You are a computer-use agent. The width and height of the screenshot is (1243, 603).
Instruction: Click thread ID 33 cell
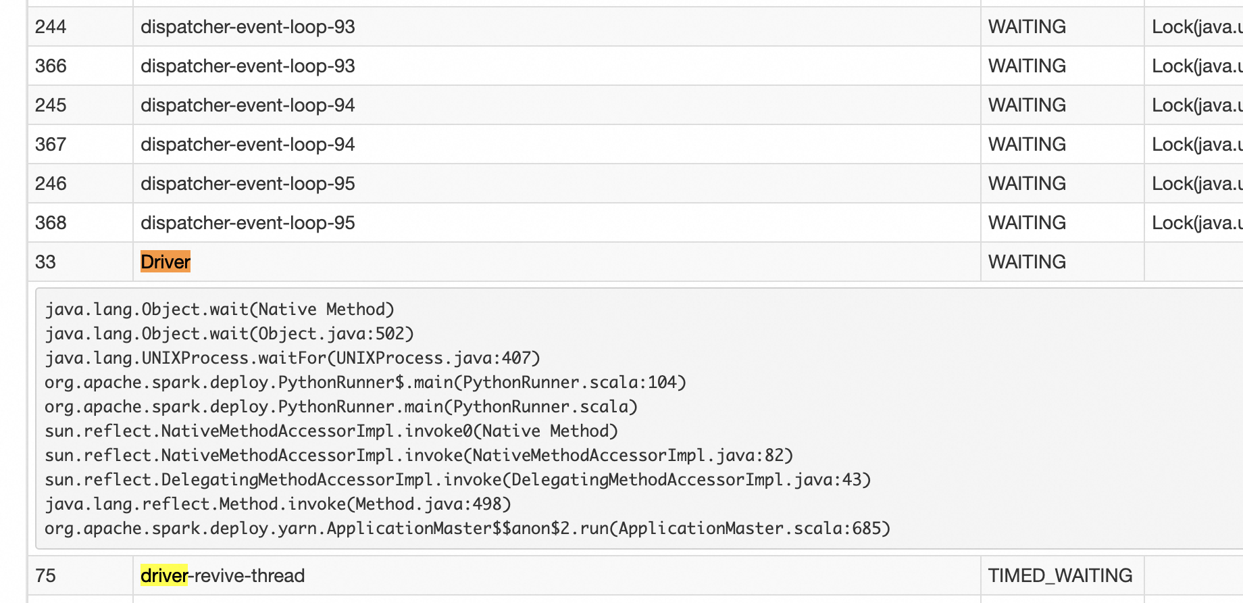tap(80, 262)
